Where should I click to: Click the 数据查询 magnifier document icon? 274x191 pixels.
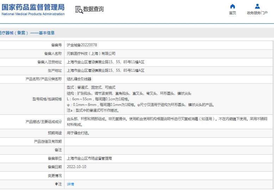(79, 10)
